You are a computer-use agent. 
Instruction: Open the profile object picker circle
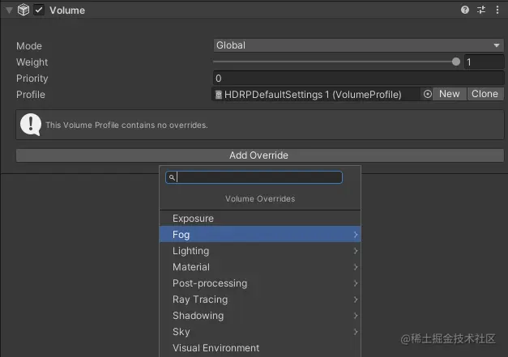click(427, 94)
